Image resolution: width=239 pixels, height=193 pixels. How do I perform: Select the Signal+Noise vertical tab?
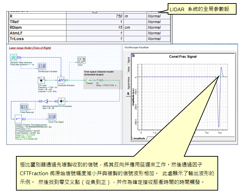(x=128, y=83)
